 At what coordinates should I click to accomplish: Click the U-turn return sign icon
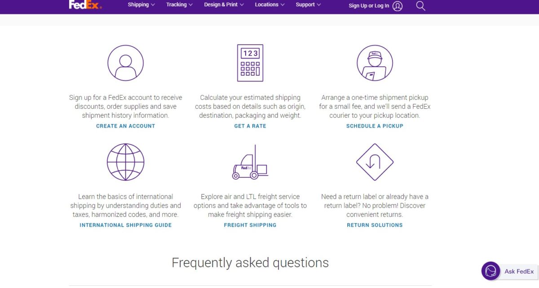coord(375,162)
